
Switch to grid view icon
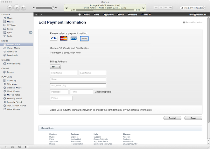click(165, 8)
